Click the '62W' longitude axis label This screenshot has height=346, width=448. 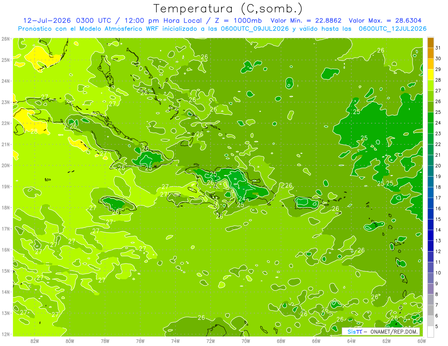(x=386, y=341)
